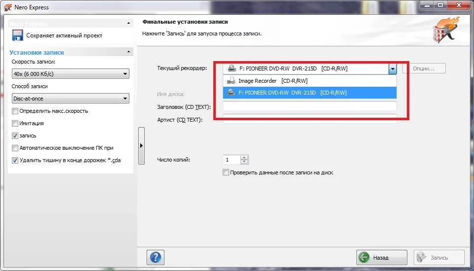Click the Nero flaming logo icon

pos(446,30)
